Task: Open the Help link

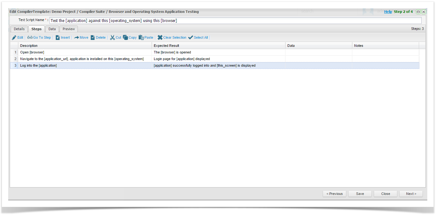Action: click(x=388, y=12)
